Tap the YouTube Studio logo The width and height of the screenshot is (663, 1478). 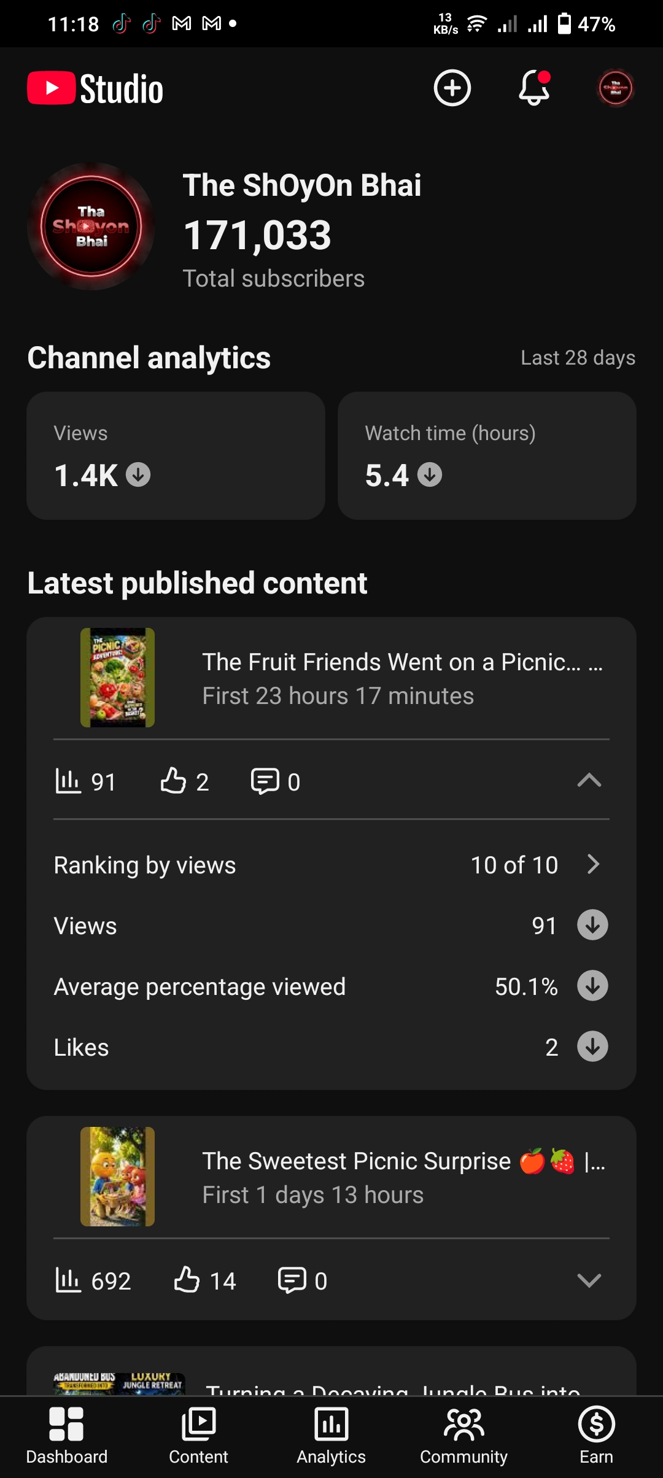[x=95, y=88]
